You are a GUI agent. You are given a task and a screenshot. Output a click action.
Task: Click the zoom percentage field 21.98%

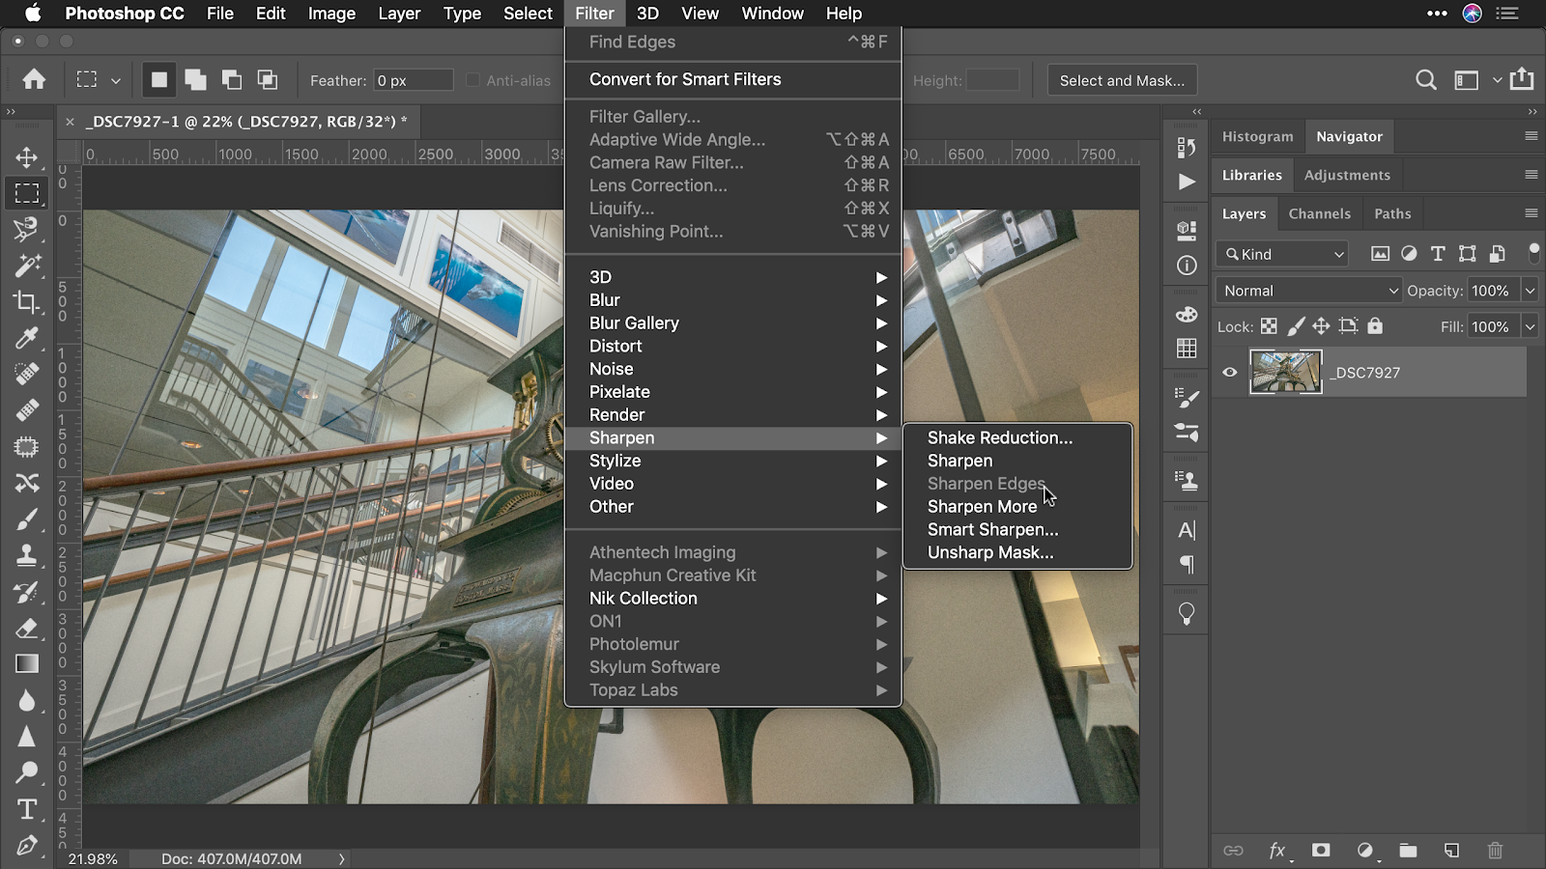click(x=94, y=858)
